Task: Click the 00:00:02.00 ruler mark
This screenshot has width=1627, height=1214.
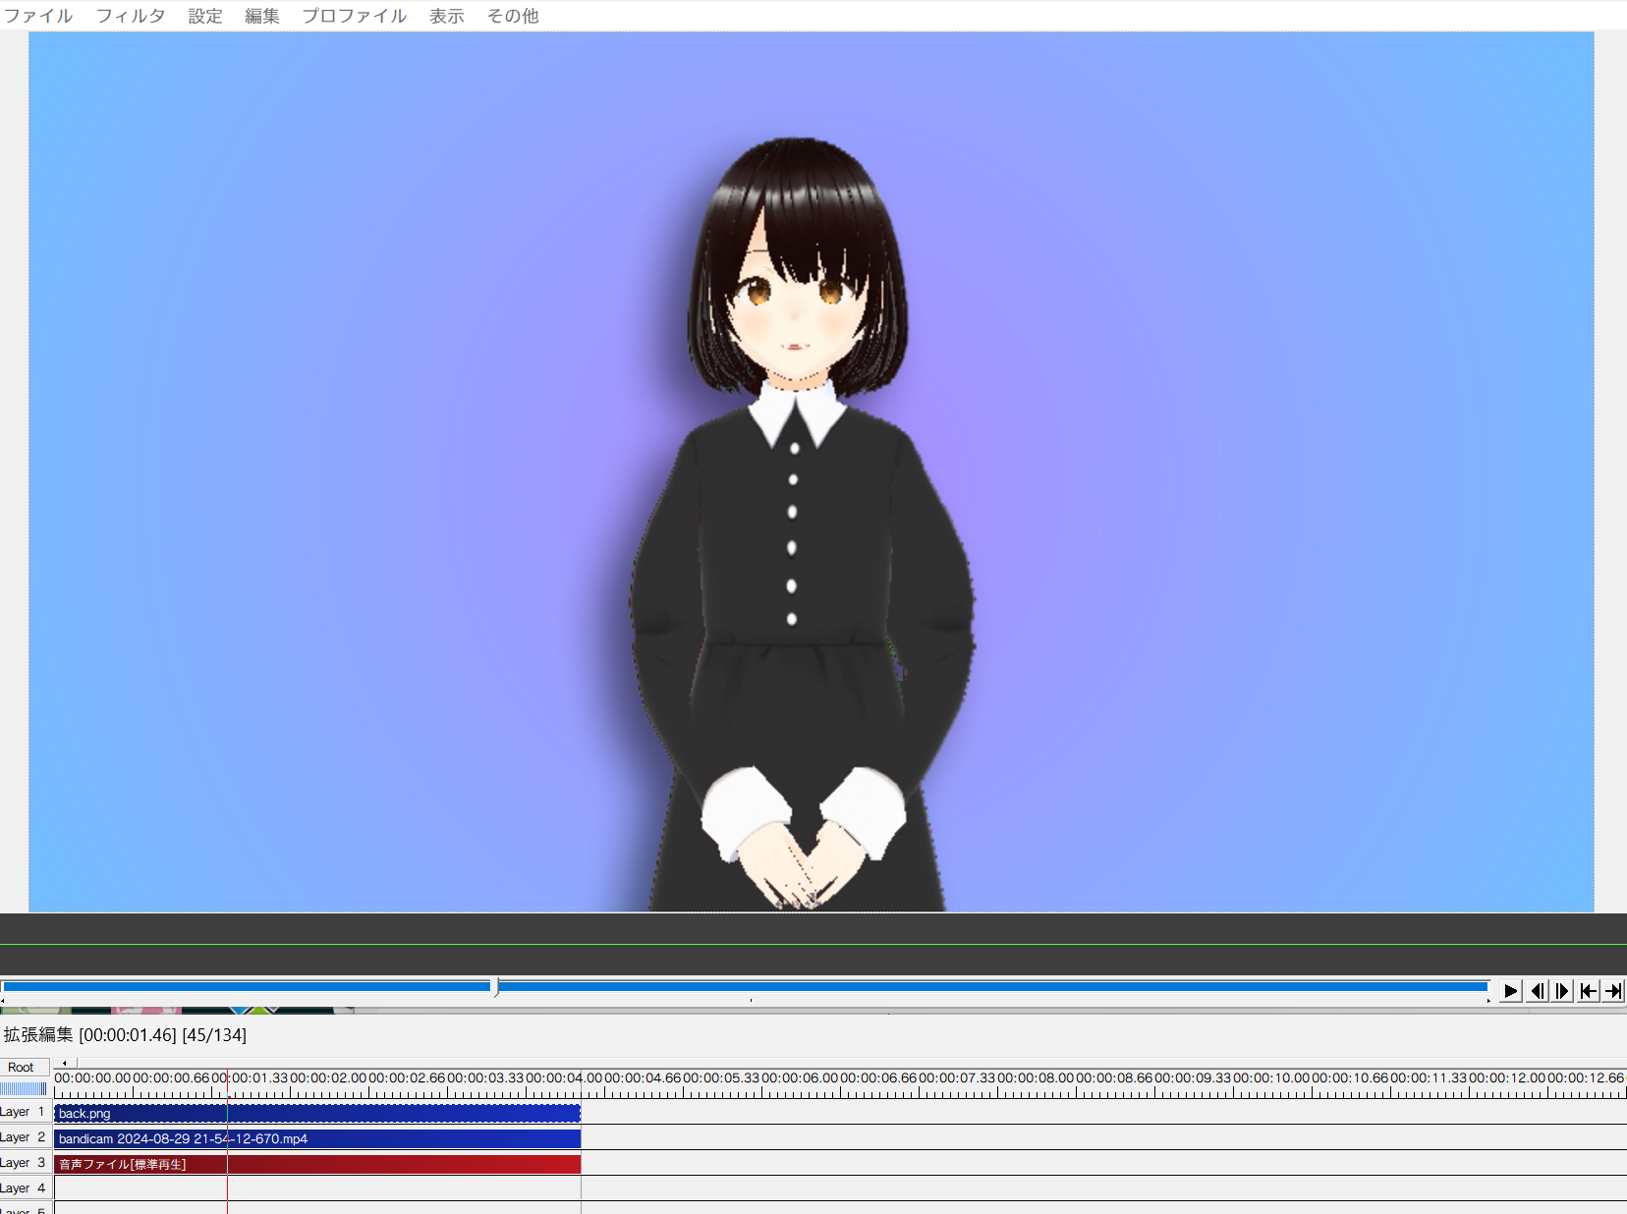Action: 328,1077
